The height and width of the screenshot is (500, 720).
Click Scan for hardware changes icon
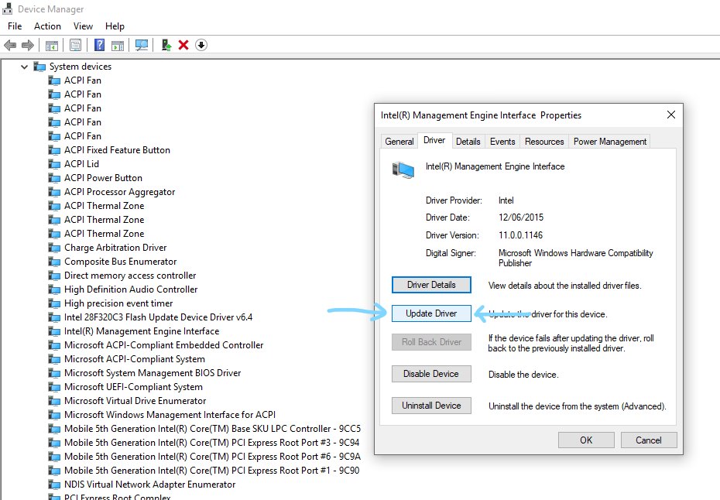pos(142,45)
